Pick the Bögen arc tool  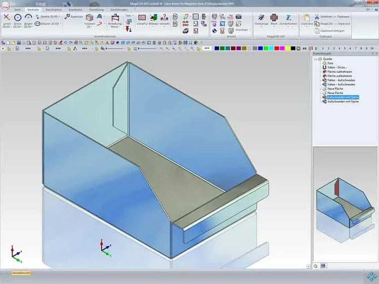click(x=28, y=20)
